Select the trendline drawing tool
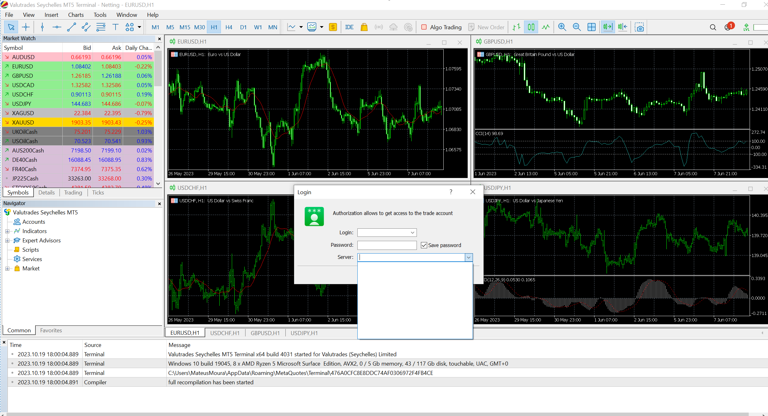 coord(71,27)
